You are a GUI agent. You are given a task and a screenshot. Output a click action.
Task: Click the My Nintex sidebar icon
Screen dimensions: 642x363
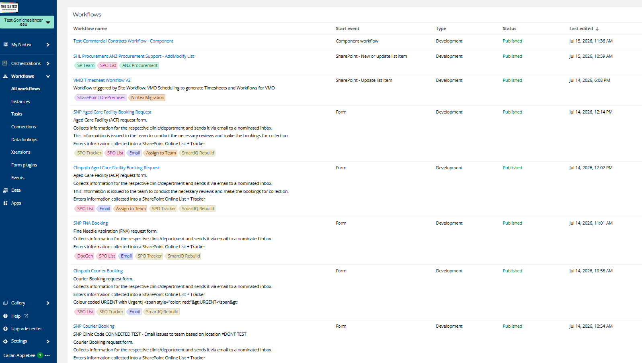click(5, 45)
